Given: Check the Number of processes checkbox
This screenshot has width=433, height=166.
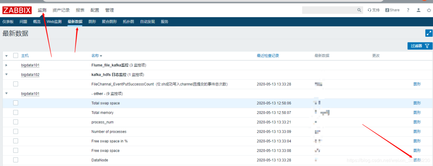Looking at the screenshot, I should coord(16,132).
